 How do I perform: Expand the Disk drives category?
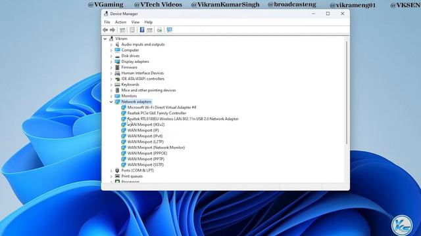click(111, 56)
